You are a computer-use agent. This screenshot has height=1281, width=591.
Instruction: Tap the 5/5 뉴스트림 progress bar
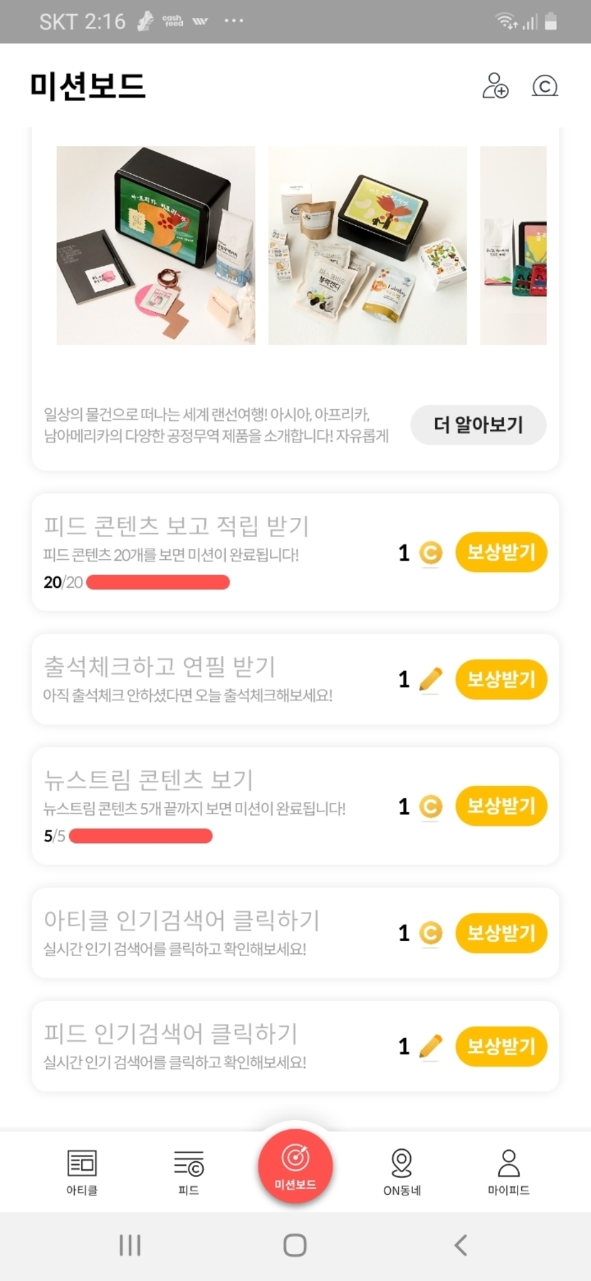[140, 836]
